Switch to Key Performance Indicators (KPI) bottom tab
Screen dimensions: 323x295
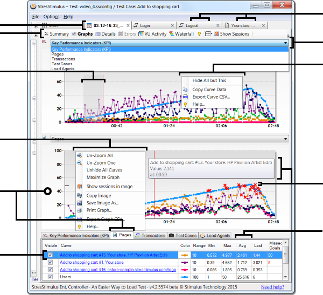(x=76, y=236)
